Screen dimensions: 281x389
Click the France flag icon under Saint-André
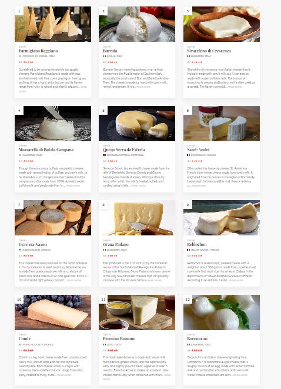189,155
